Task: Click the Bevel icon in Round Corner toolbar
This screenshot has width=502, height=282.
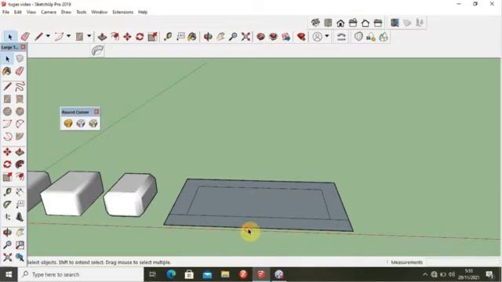Action: (x=93, y=124)
